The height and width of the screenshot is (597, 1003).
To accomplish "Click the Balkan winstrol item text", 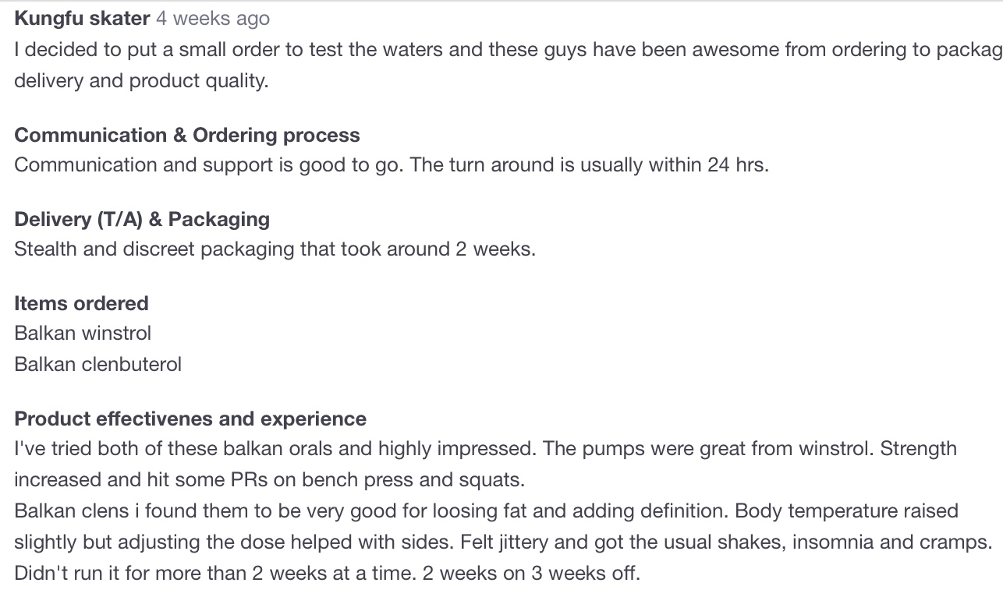I will tap(83, 333).
